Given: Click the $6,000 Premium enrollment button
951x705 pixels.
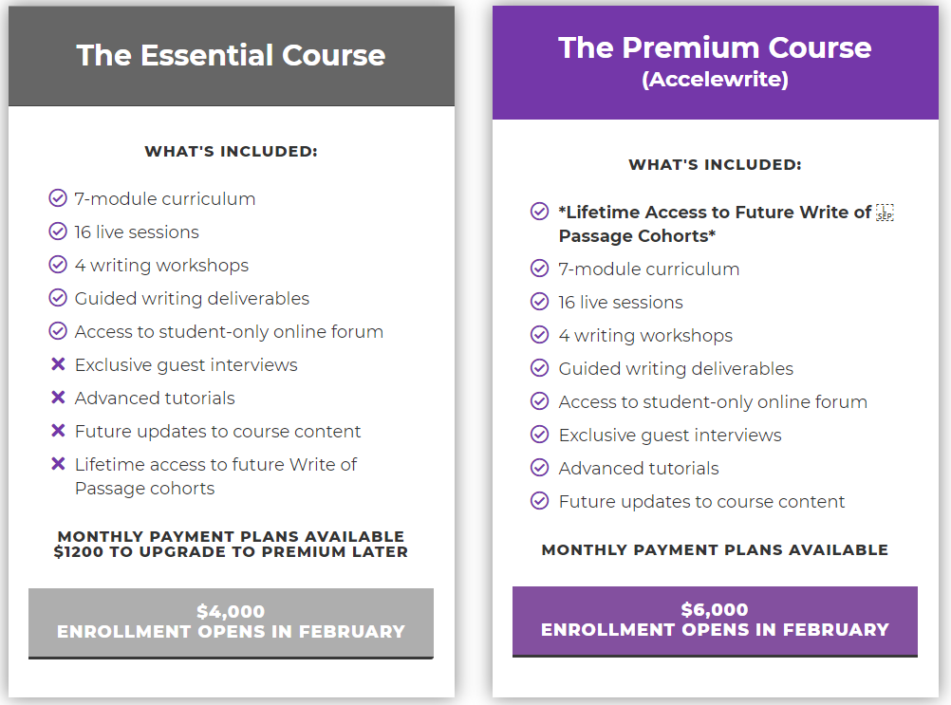Looking at the screenshot, I should (x=715, y=621).
